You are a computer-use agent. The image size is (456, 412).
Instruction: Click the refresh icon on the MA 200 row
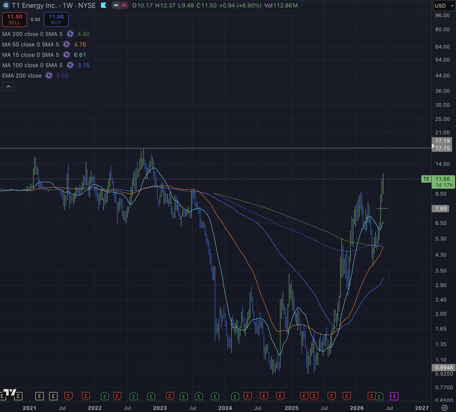[70, 34]
